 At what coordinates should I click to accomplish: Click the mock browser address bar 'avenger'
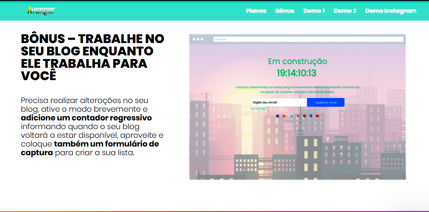308,39
